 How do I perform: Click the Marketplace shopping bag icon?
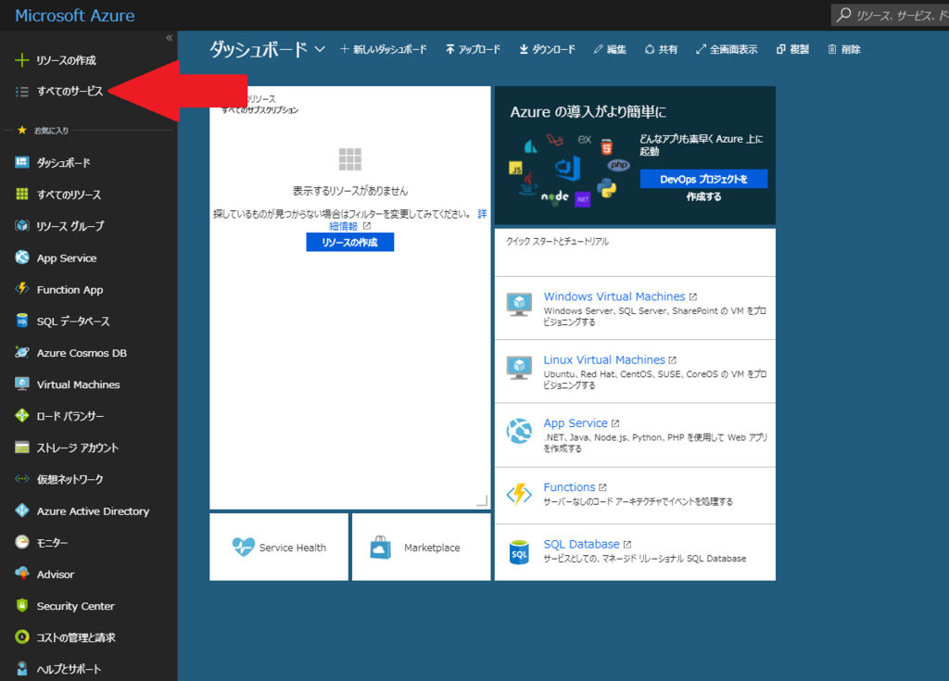[381, 548]
